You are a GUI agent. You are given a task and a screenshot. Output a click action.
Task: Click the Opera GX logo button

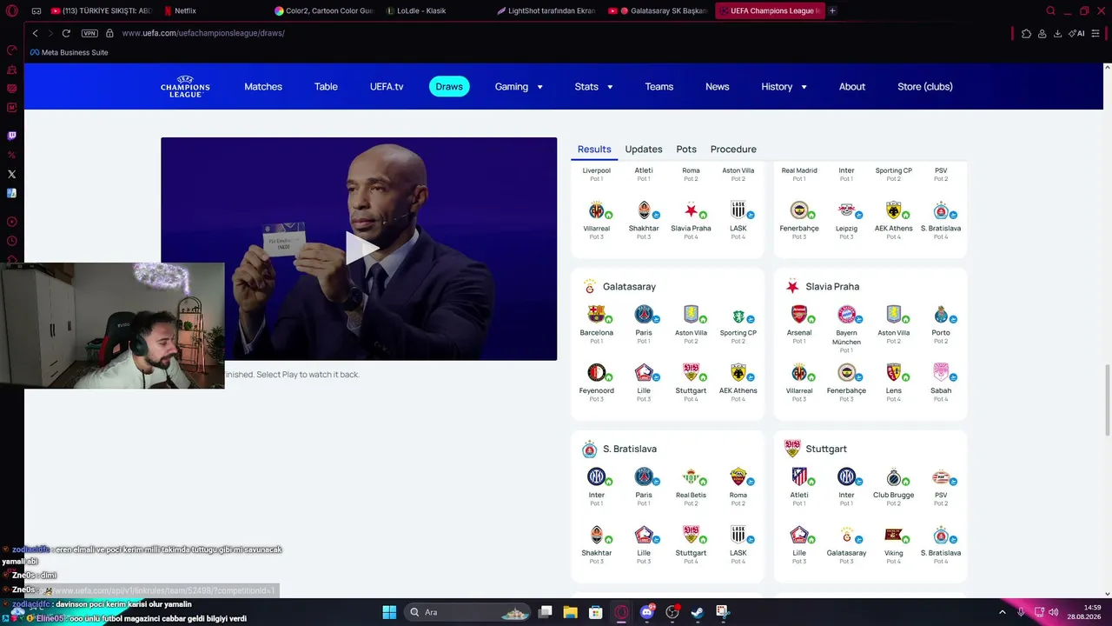tap(12, 10)
